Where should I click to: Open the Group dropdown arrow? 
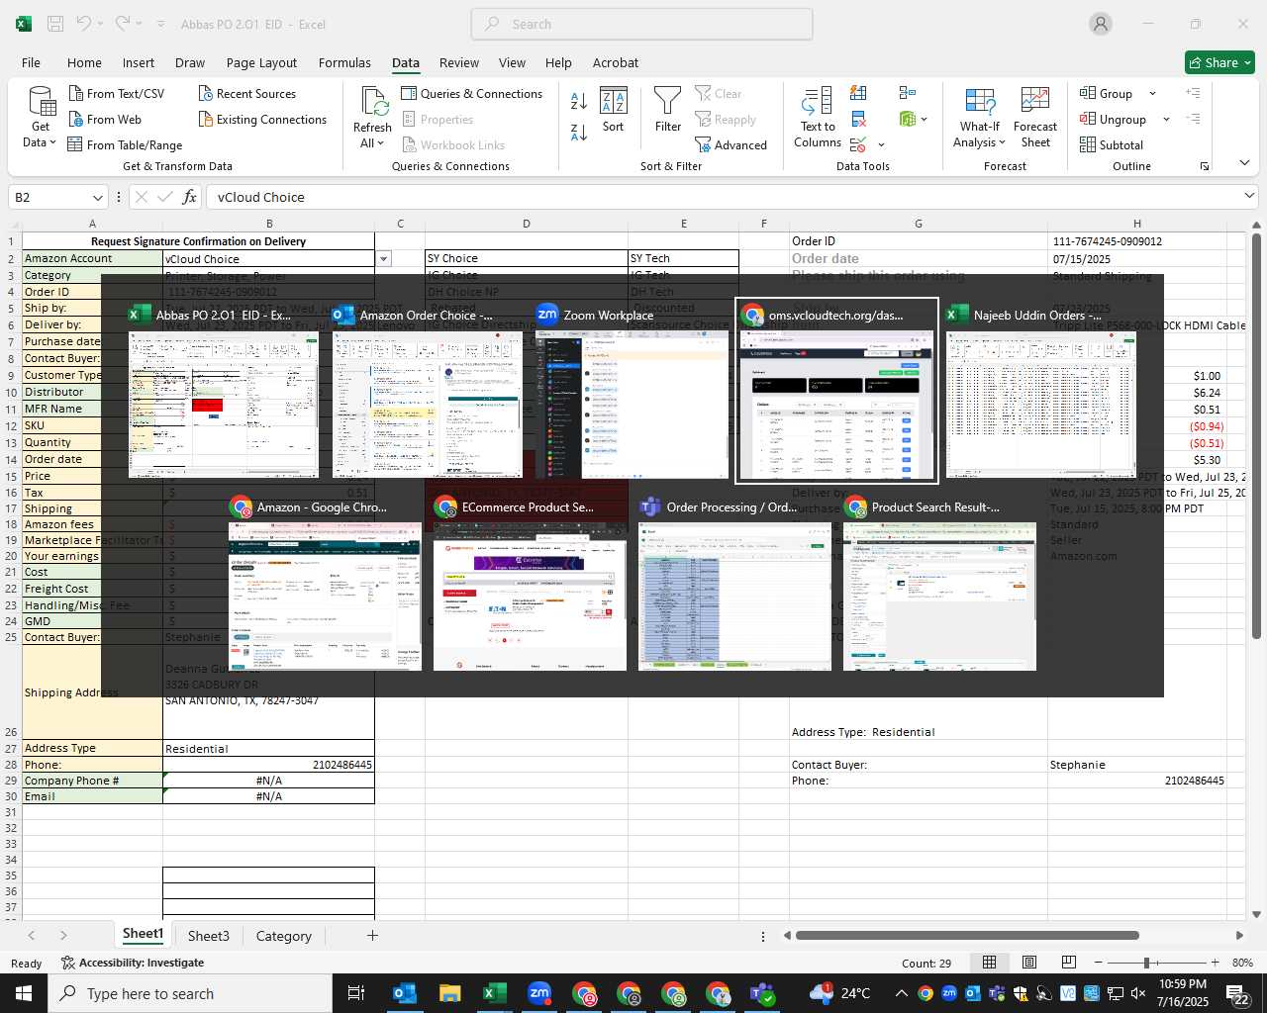pyautogui.click(x=1152, y=93)
